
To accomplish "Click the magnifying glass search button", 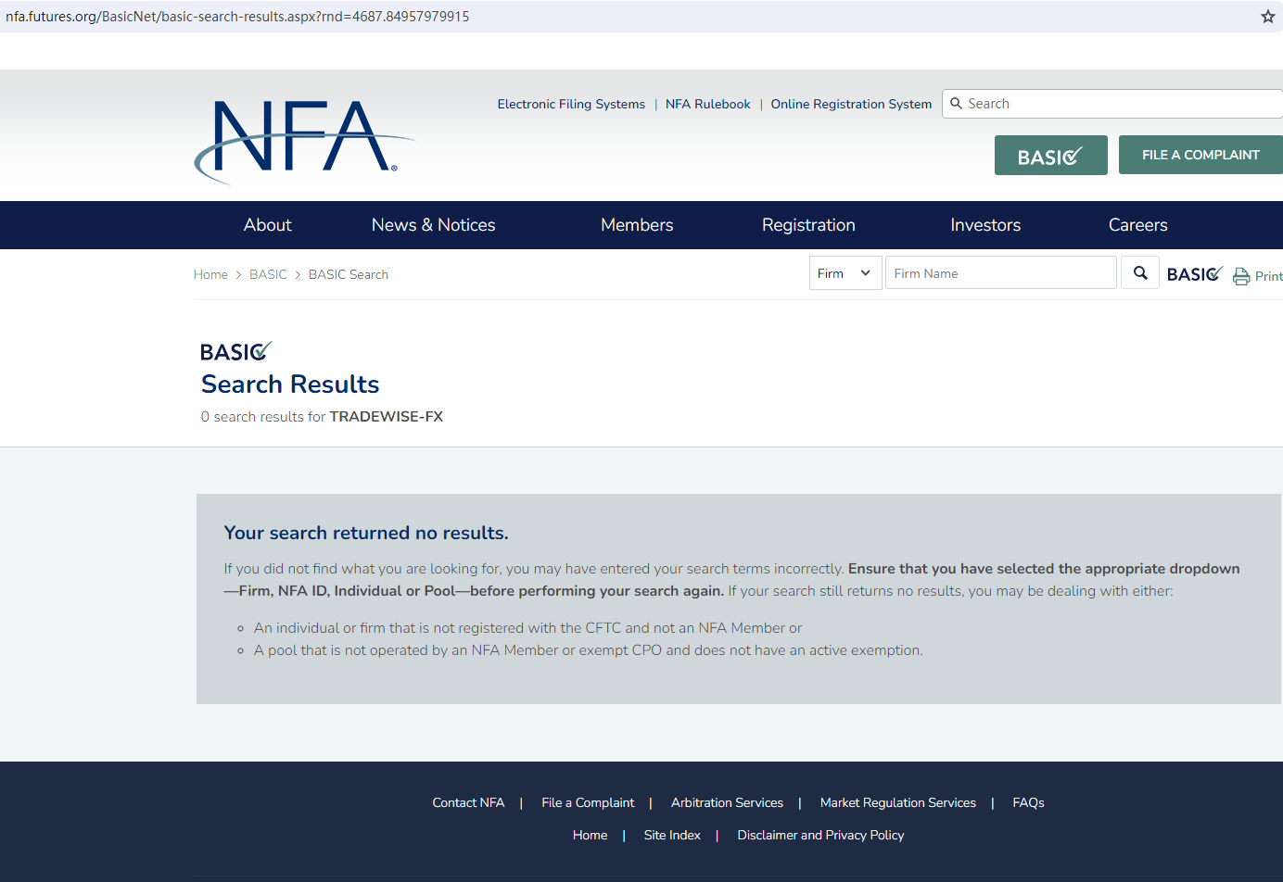I will [x=1140, y=273].
